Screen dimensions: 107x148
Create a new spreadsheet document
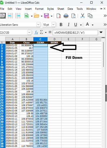tap(26, 16)
